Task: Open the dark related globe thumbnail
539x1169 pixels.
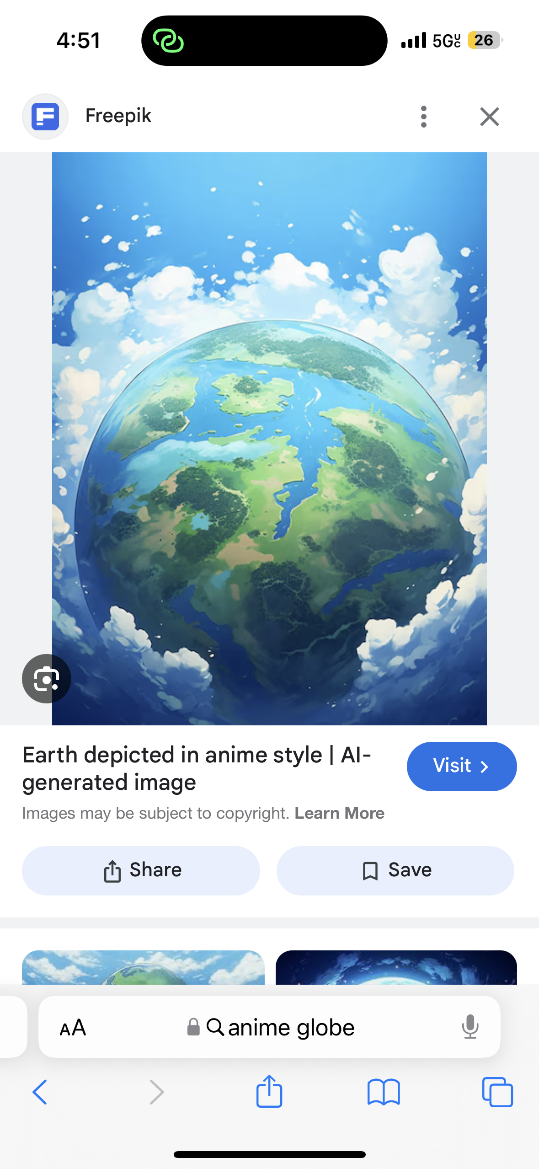Action: click(x=396, y=967)
